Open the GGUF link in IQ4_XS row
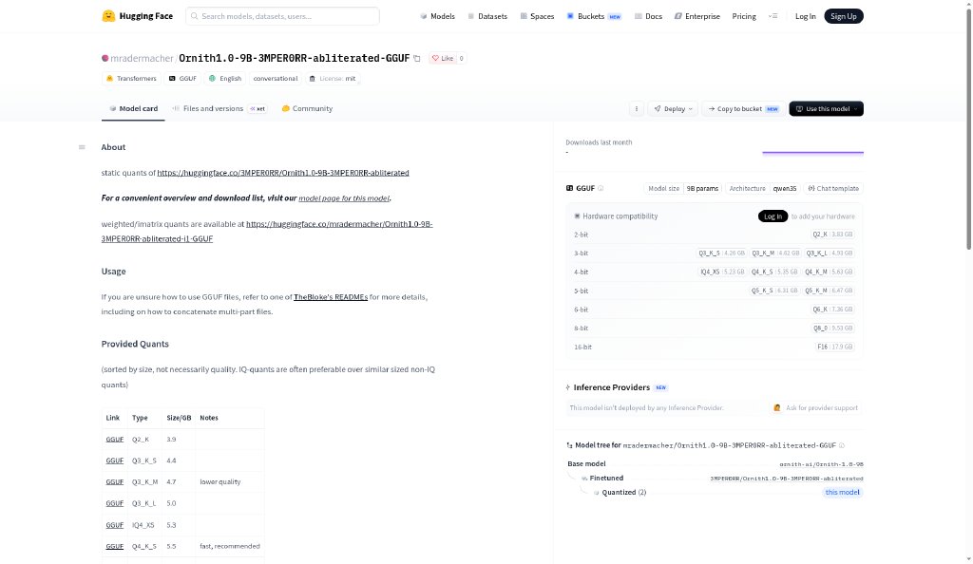Viewport: 973px width, 564px height. click(115, 525)
